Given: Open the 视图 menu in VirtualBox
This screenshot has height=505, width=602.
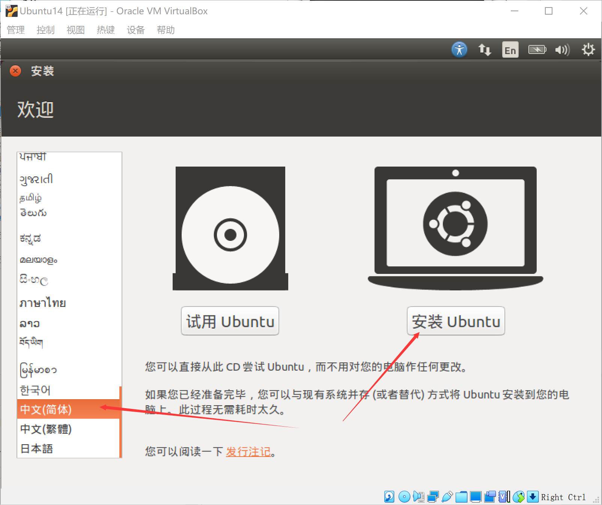Looking at the screenshot, I should click(x=76, y=30).
